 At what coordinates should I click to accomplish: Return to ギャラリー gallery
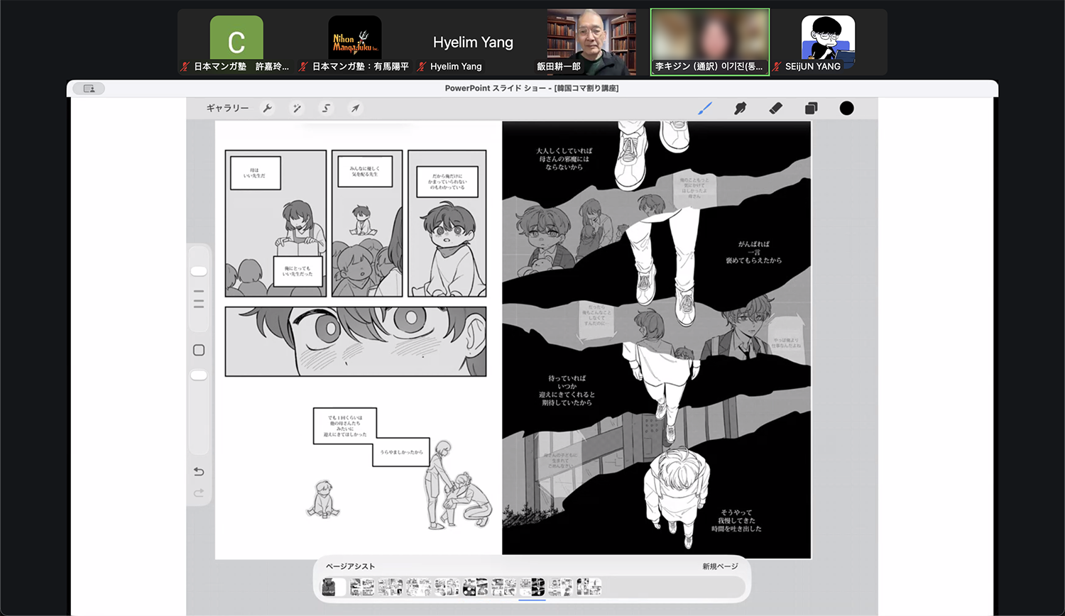pyautogui.click(x=227, y=109)
